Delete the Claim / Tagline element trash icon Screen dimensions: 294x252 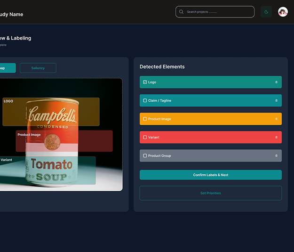click(x=276, y=100)
